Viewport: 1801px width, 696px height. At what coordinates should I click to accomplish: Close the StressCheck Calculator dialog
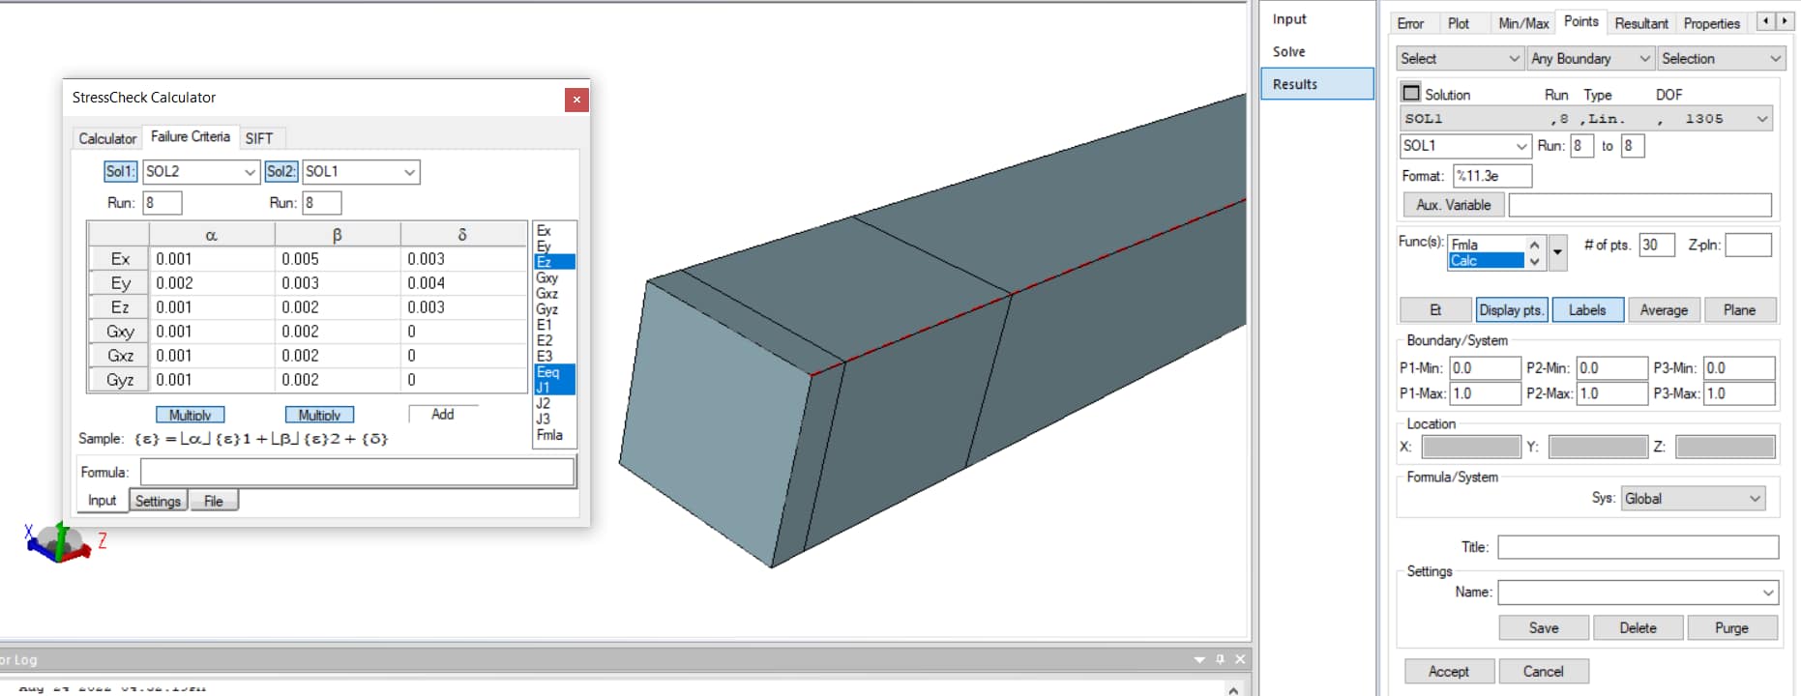[x=576, y=100]
